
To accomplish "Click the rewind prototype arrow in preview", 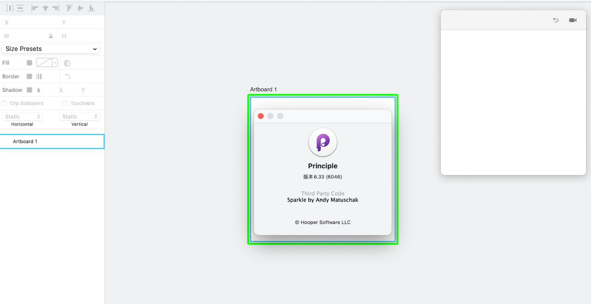I will tap(556, 20).
